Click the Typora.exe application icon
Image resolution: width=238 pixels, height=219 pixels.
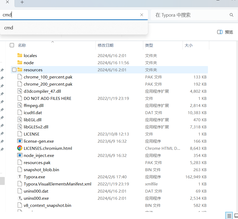[20, 177]
